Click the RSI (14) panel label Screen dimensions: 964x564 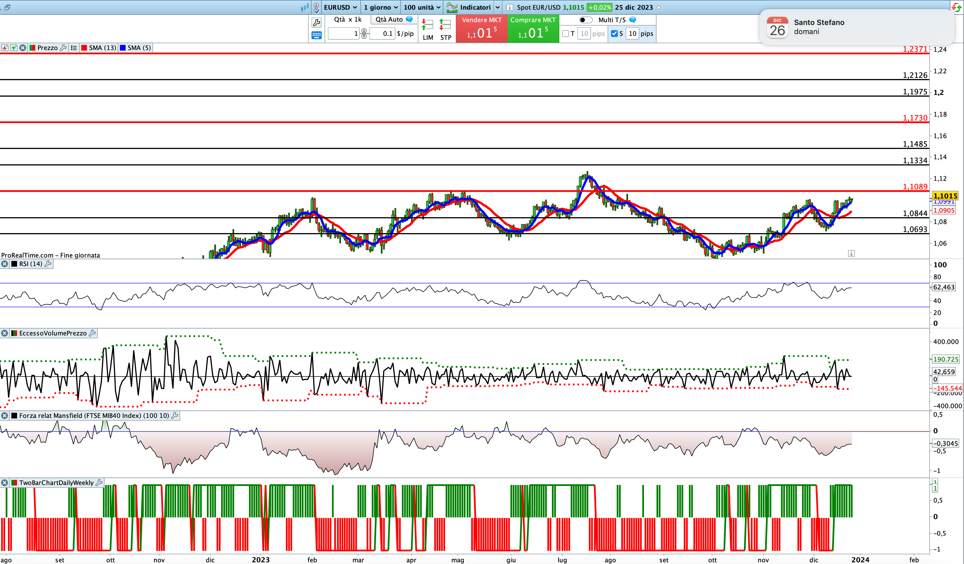point(31,264)
